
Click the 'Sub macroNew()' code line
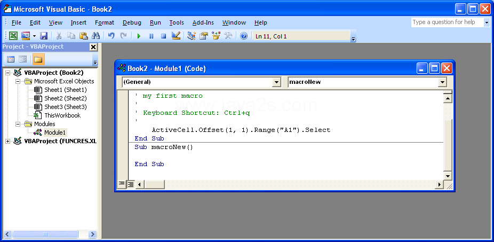pyautogui.click(x=164, y=147)
